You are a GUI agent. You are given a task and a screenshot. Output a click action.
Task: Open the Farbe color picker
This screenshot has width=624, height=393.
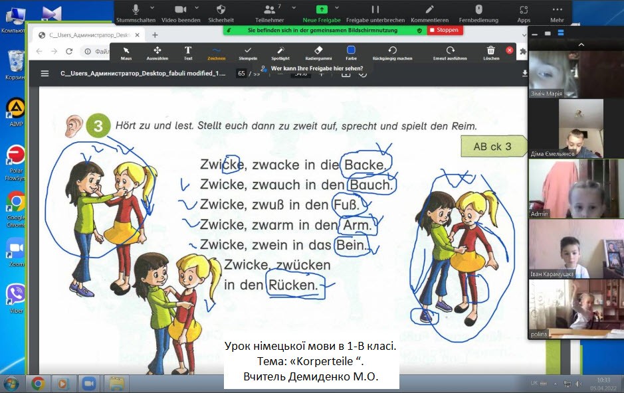pyautogui.click(x=351, y=52)
